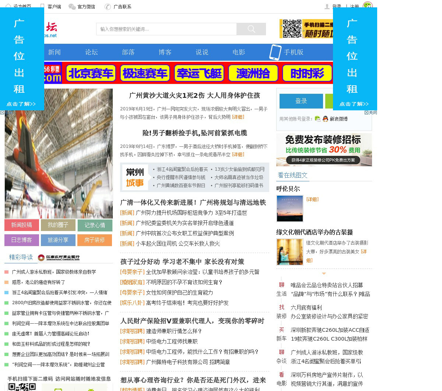Click the search keyword input field
The height and width of the screenshot is (391, 442).
pyautogui.click(x=166, y=29)
